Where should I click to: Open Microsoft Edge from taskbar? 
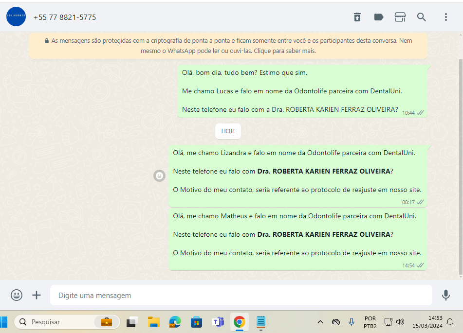coord(175,322)
